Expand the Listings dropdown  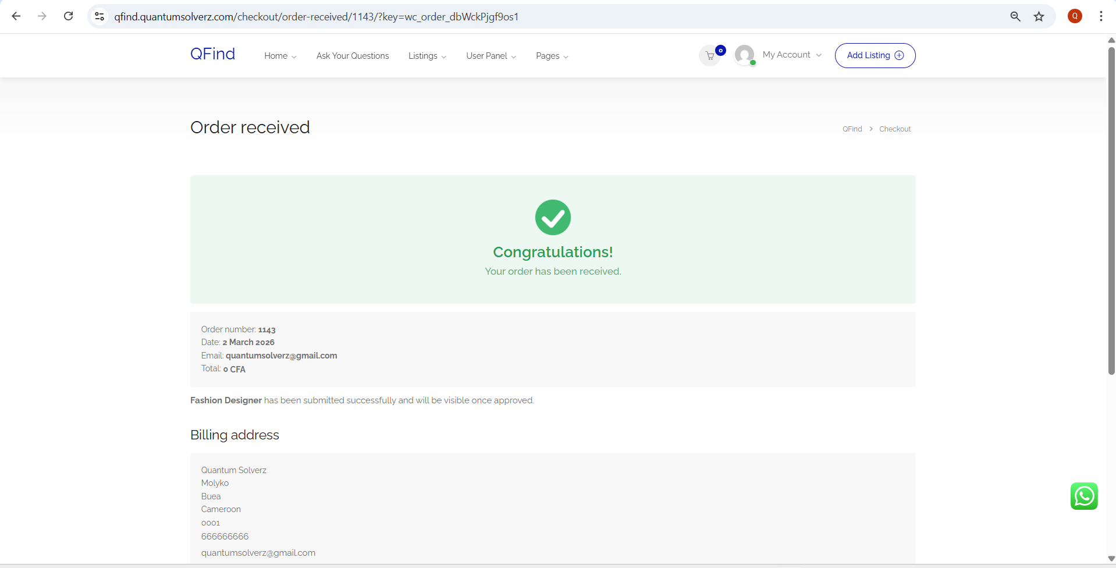(x=427, y=56)
